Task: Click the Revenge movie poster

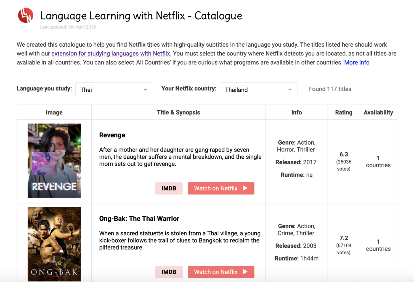Action: (x=54, y=161)
